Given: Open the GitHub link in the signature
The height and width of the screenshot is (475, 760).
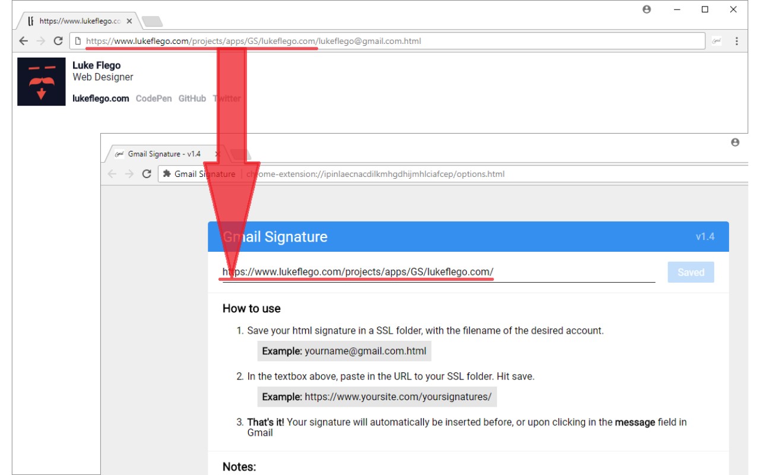Looking at the screenshot, I should point(192,99).
